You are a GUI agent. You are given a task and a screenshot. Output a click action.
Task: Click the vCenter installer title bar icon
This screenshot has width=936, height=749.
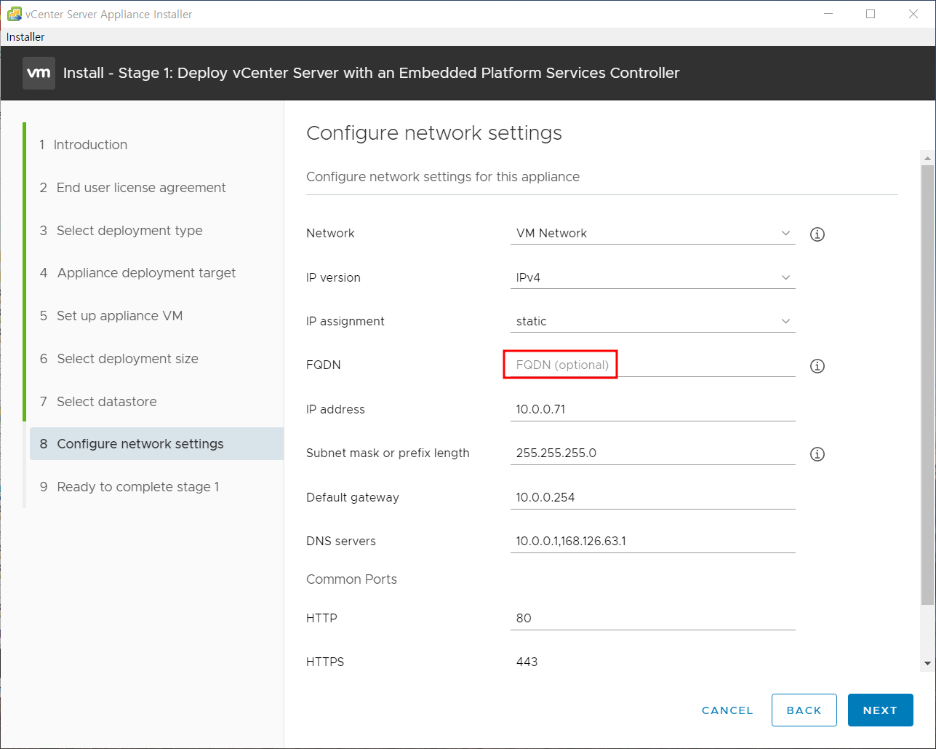coord(14,14)
